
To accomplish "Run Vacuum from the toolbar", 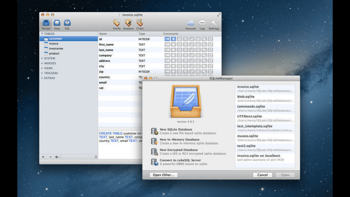I will pyautogui.click(x=190, y=23).
